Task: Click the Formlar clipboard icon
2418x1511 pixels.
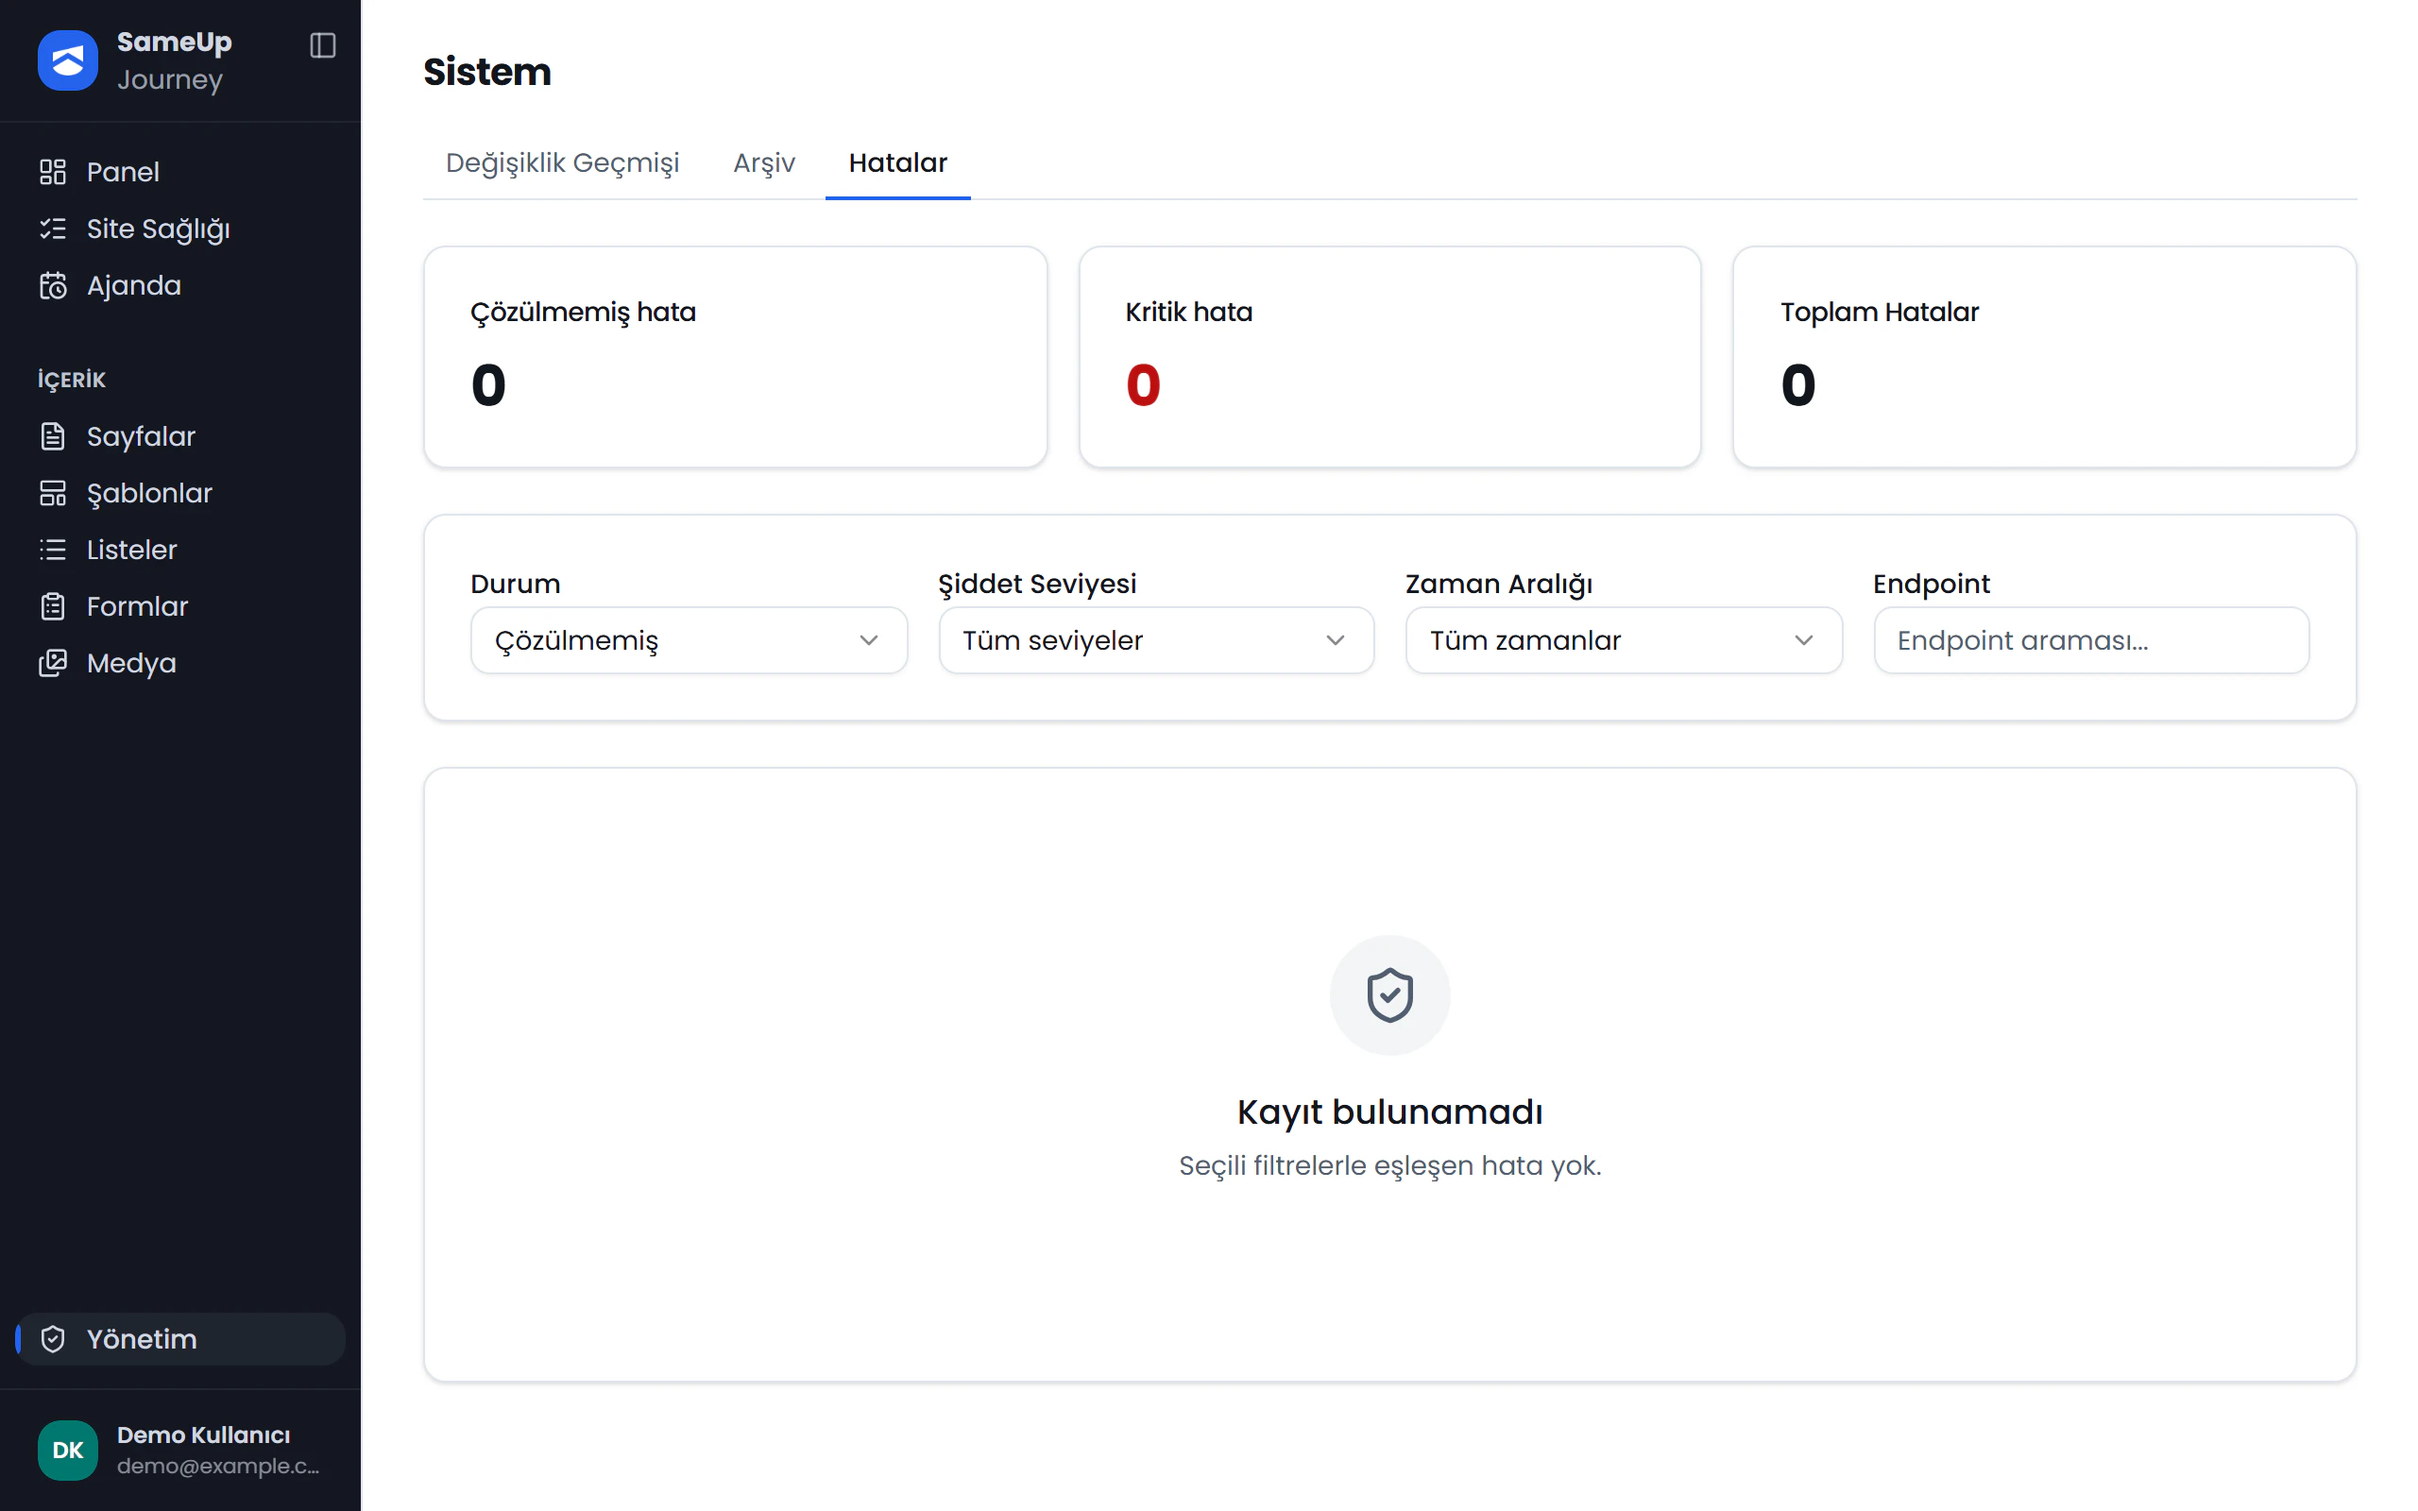Action: pos(53,606)
